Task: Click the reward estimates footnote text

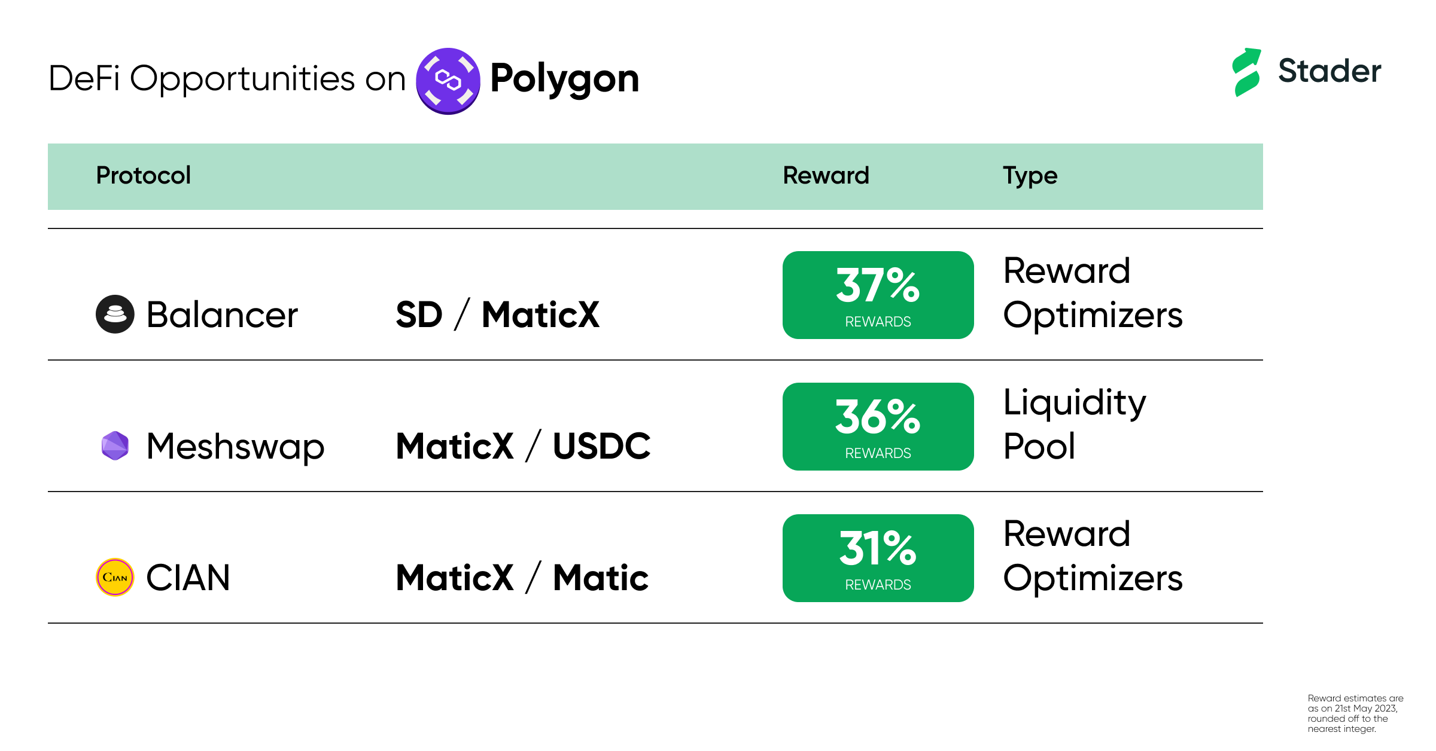Action: coord(1355,713)
